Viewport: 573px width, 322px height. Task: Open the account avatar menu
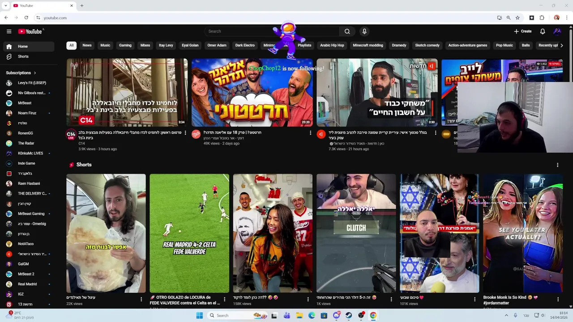tap(557, 31)
